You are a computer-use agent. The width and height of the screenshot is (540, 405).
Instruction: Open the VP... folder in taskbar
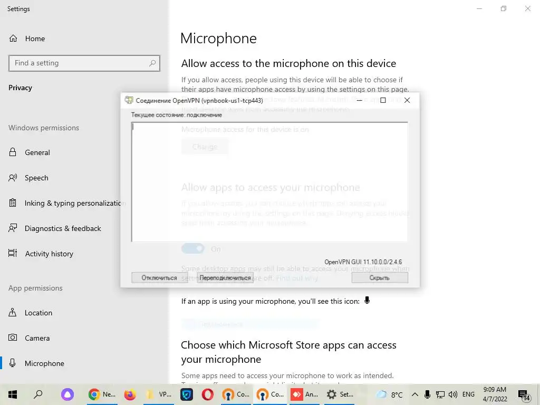158,394
